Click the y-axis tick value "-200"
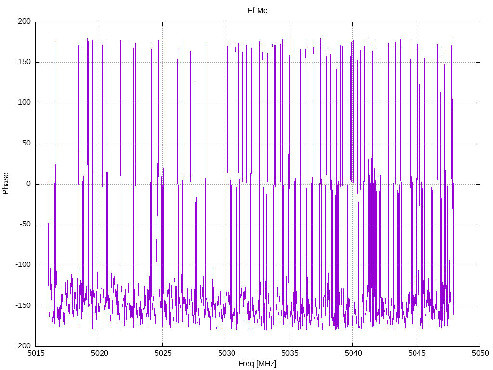 click(x=23, y=346)
